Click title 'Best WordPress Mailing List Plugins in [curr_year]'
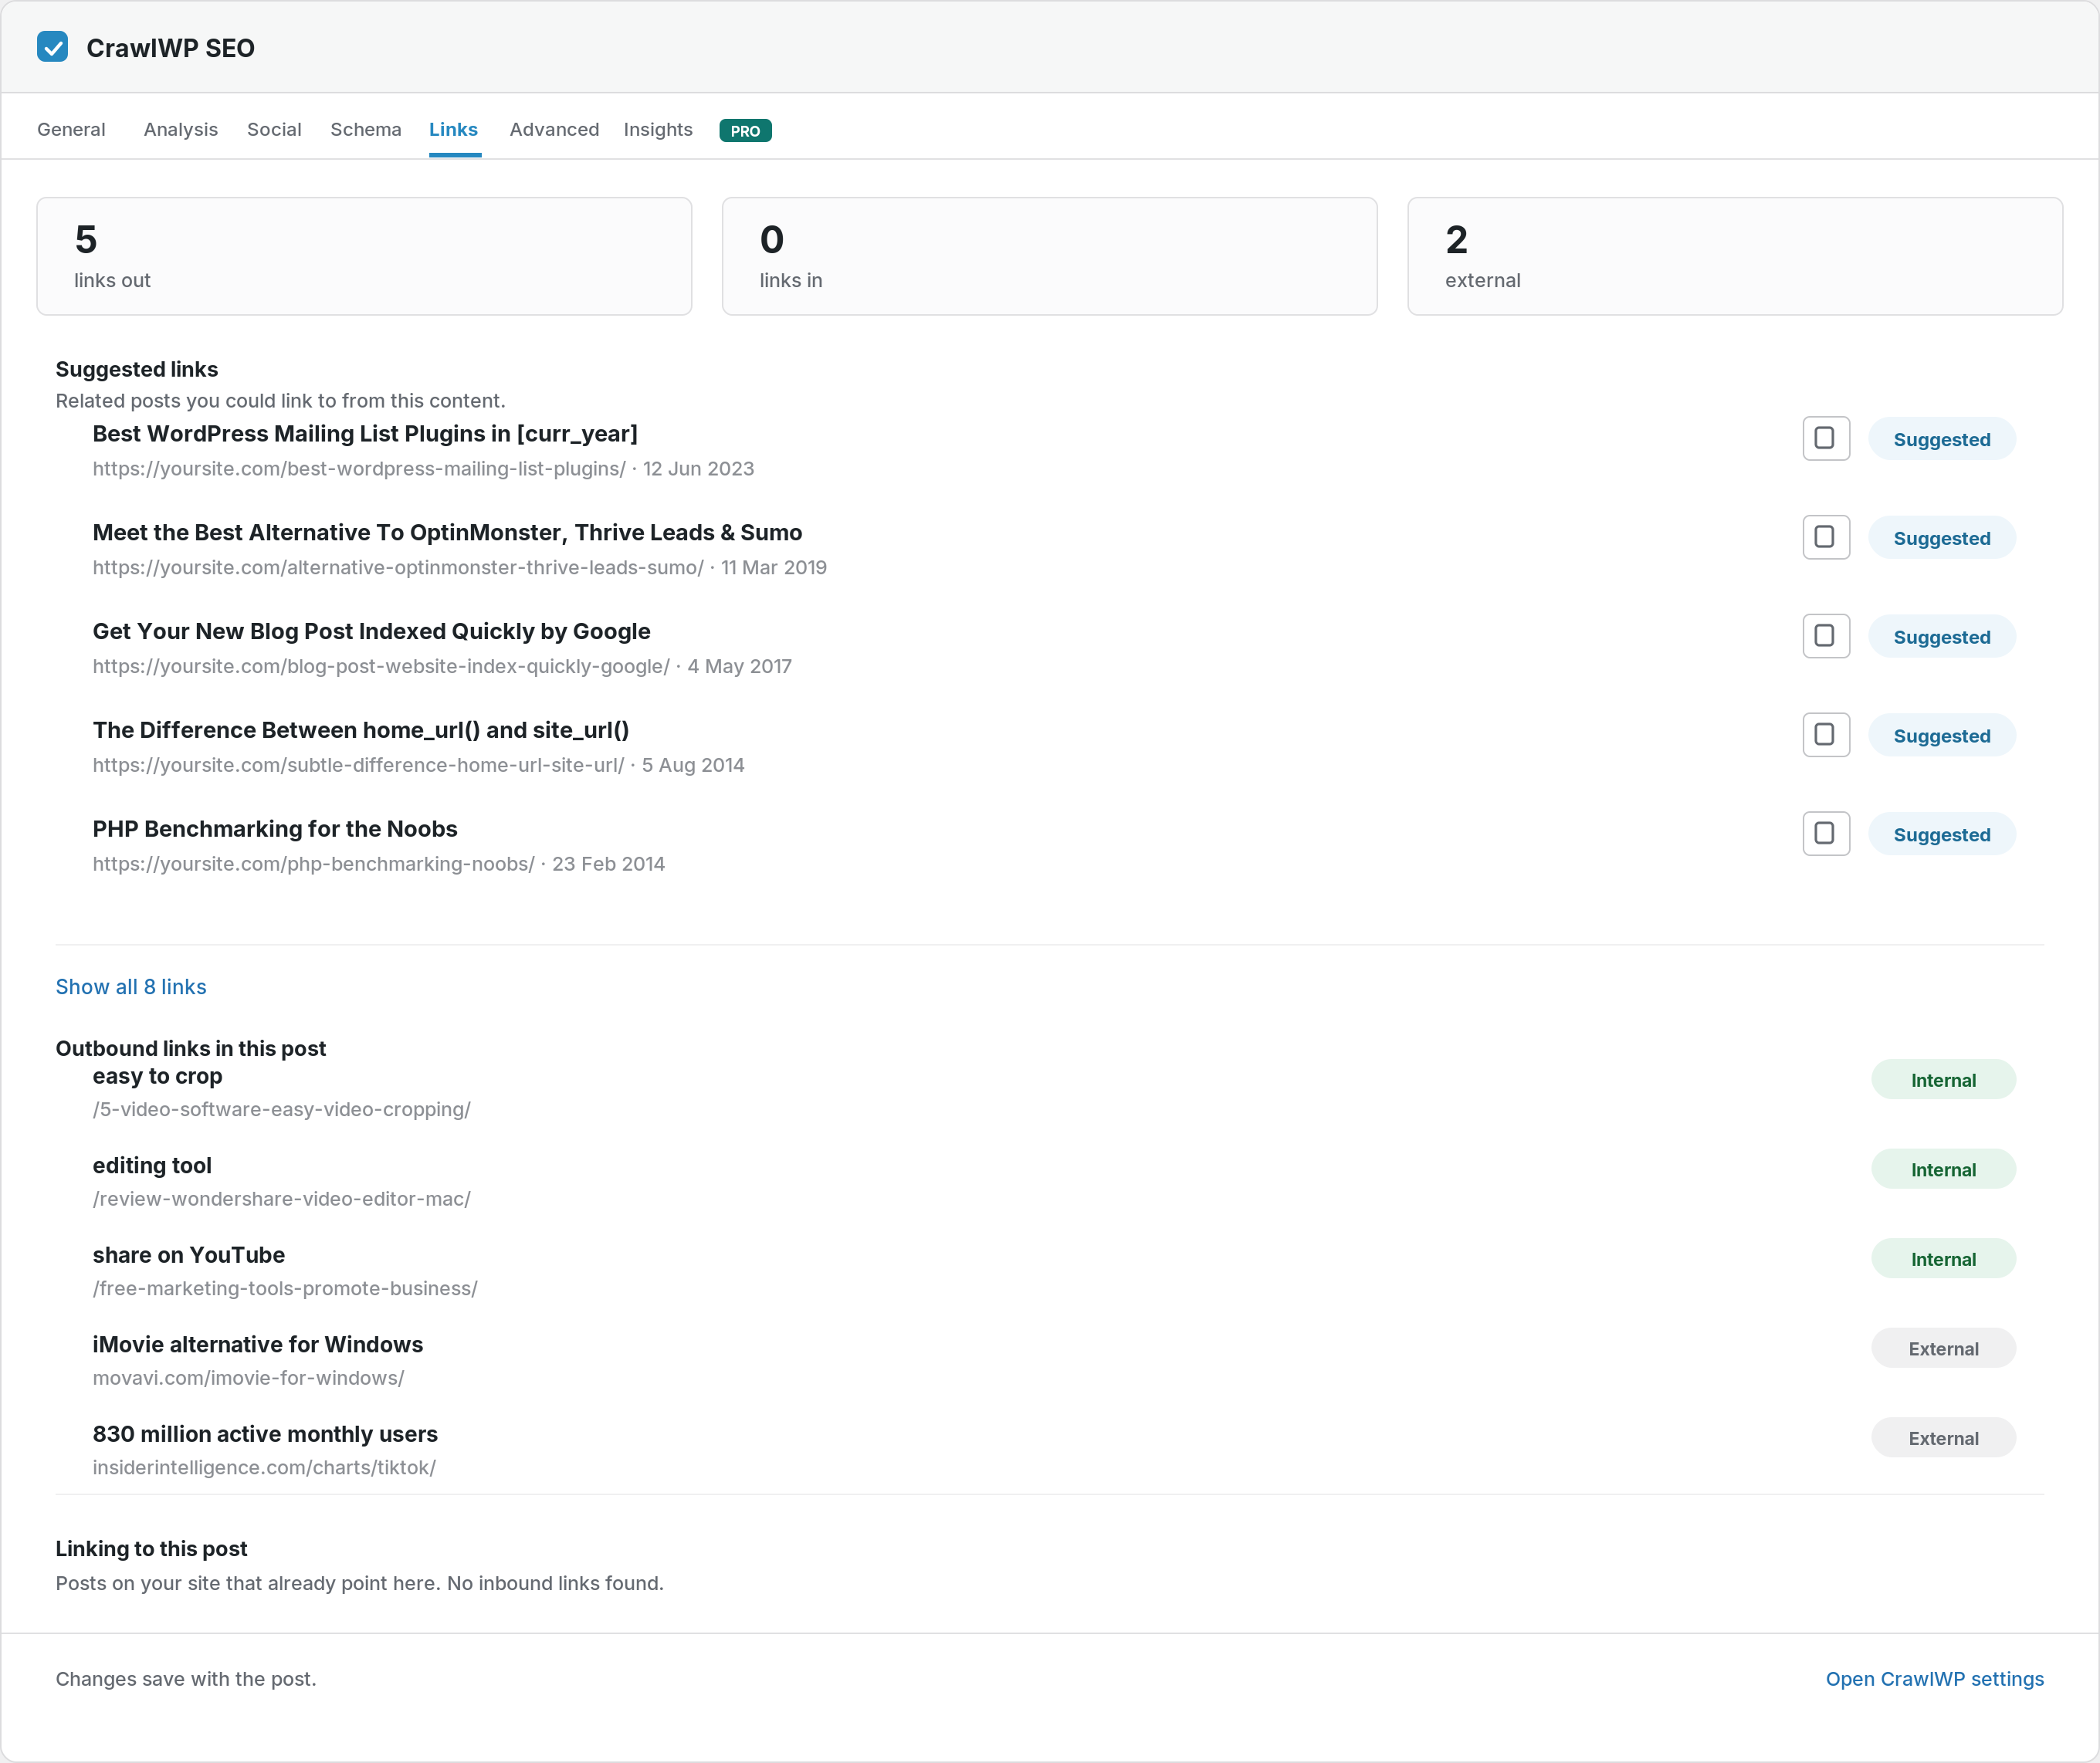 point(365,434)
